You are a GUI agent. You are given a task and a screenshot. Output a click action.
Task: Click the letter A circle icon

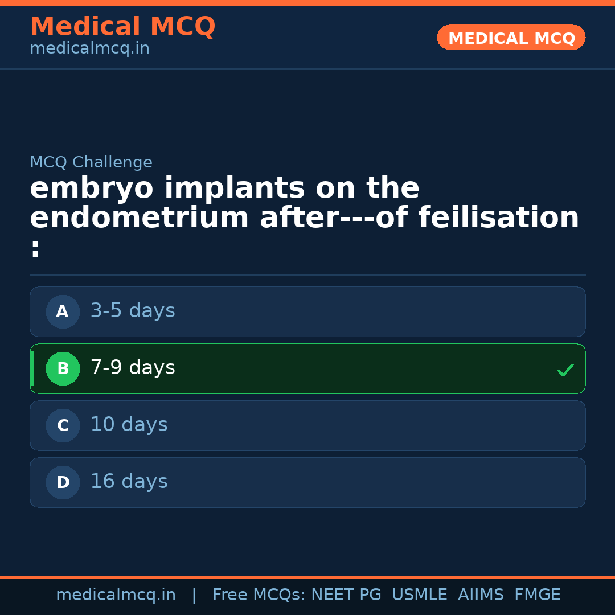point(63,311)
